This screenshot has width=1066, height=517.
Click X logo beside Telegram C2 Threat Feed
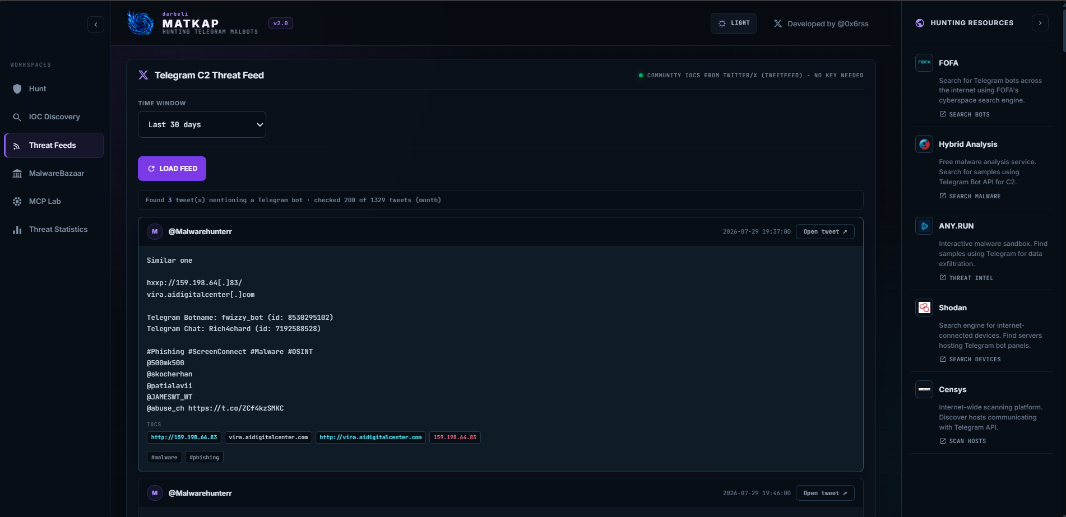click(143, 75)
